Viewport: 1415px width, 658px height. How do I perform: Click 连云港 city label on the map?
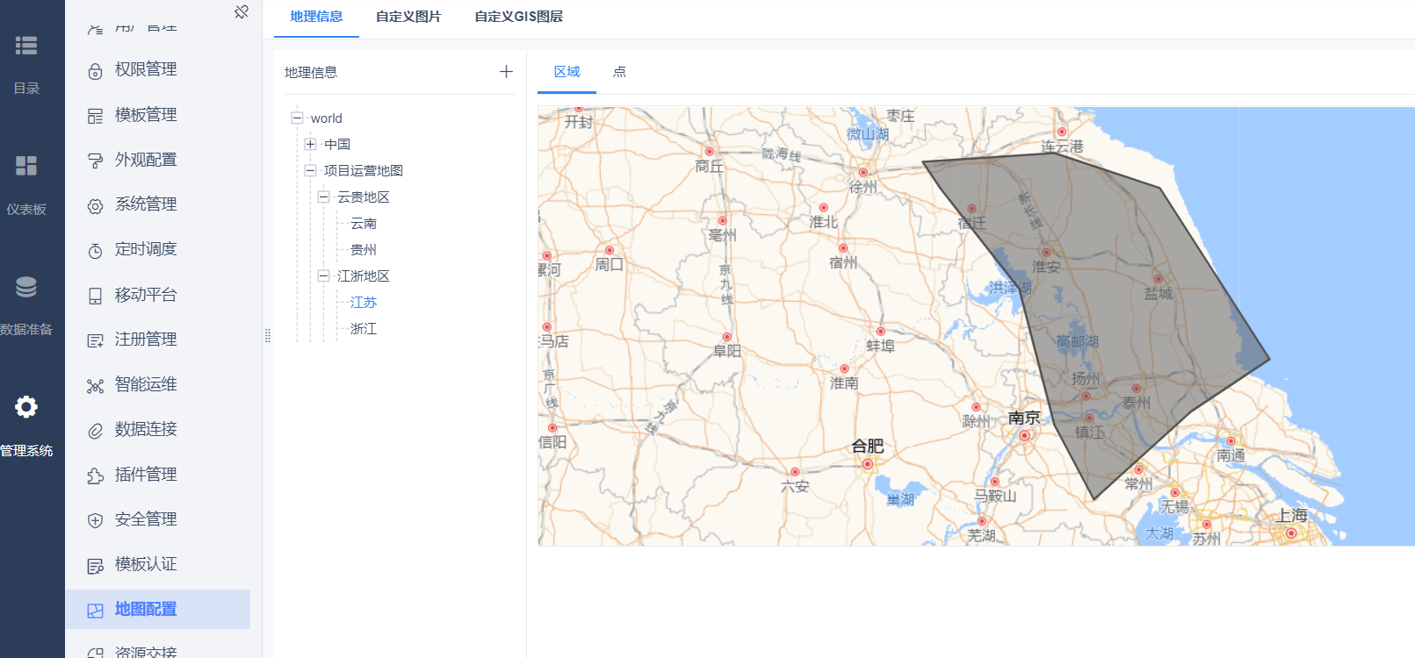pos(1062,147)
